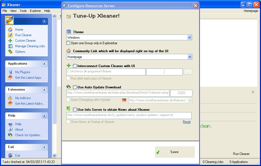
Task: Collapse the Extensions sidebar group
Action: click(44, 90)
